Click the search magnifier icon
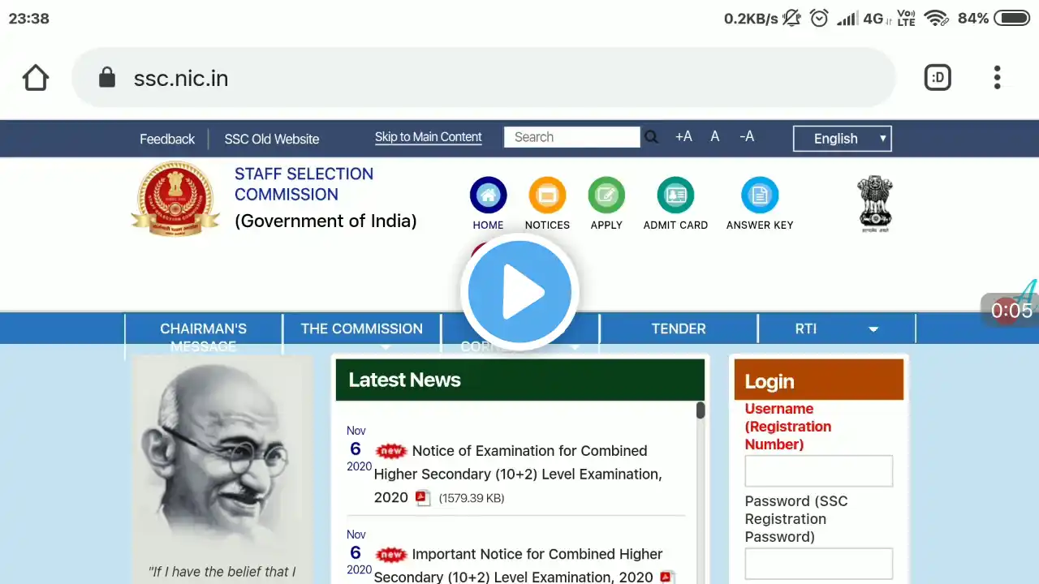The height and width of the screenshot is (584, 1039). click(x=651, y=137)
